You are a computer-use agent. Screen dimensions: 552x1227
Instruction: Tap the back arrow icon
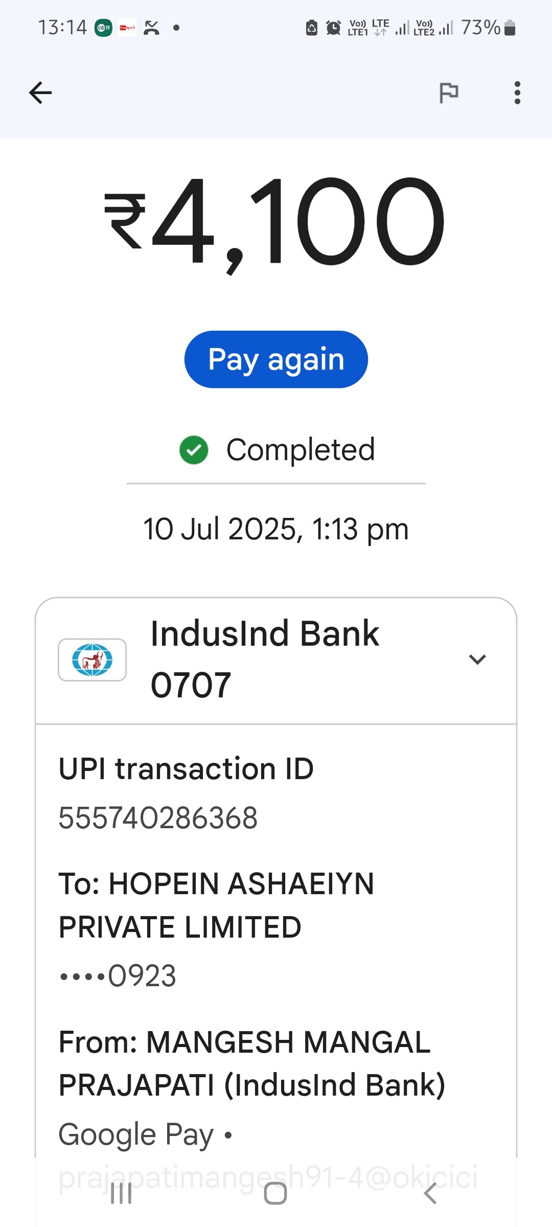(40, 93)
